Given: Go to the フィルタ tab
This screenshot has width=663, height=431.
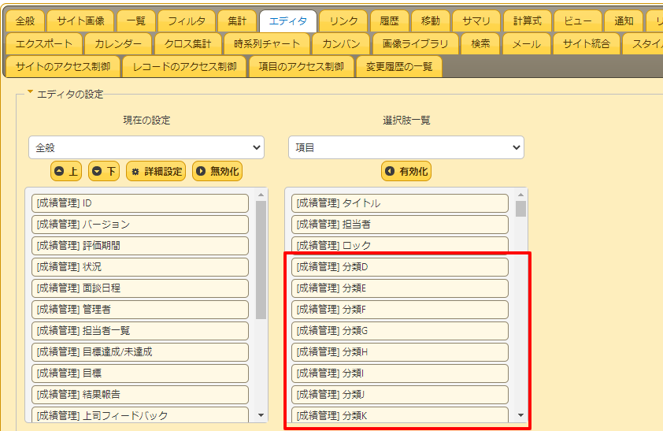Looking at the screenshot, I should coord(187,20).
